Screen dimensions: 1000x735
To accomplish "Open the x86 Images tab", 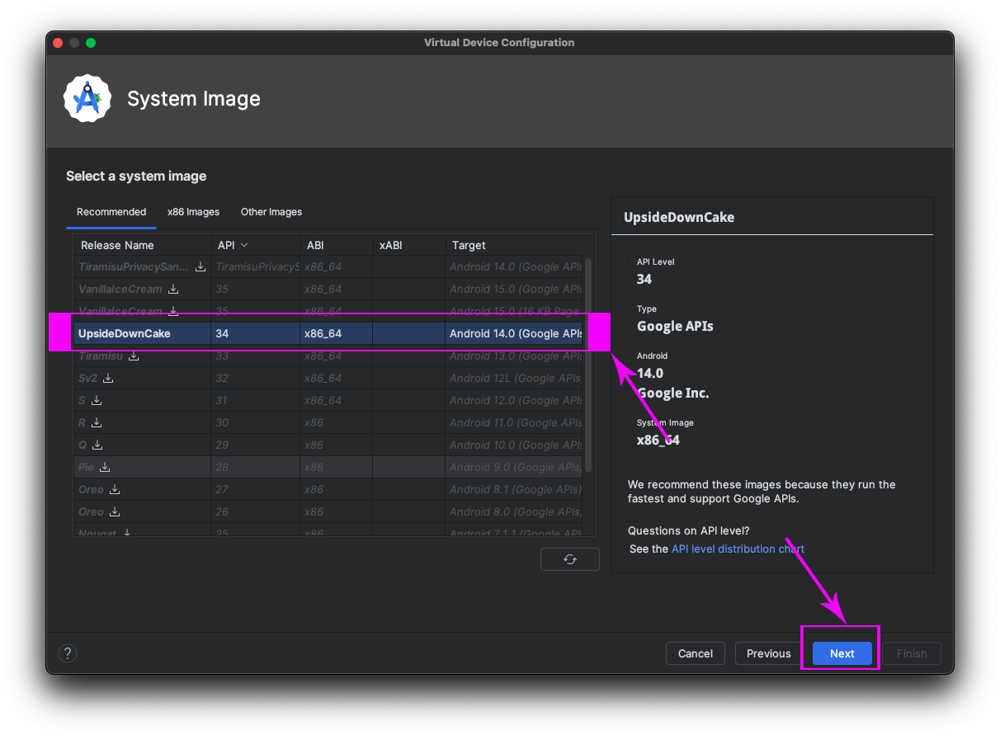I will coord(194,212).
